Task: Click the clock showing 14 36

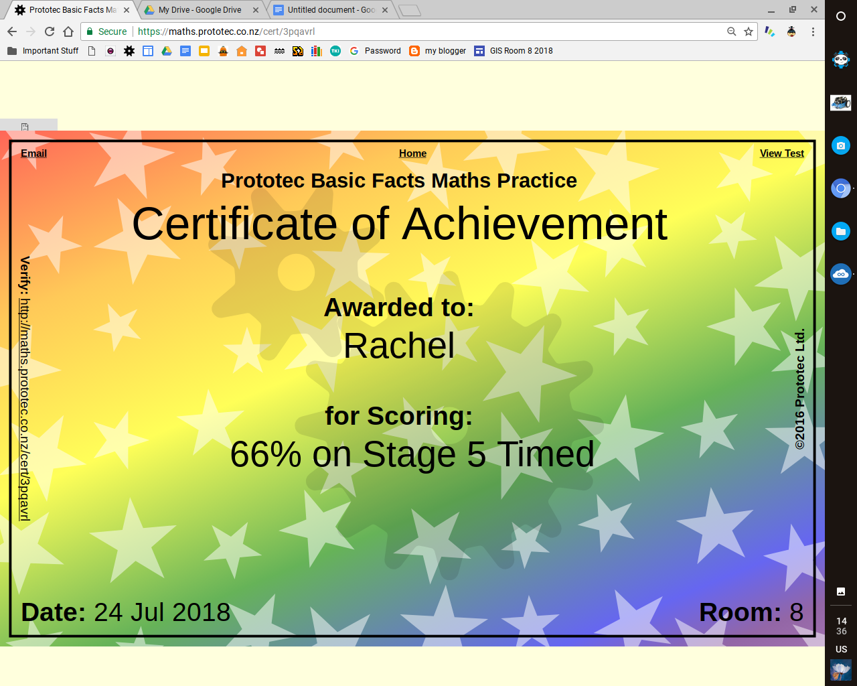Action: pyautogui.click(x=842, y=626)
